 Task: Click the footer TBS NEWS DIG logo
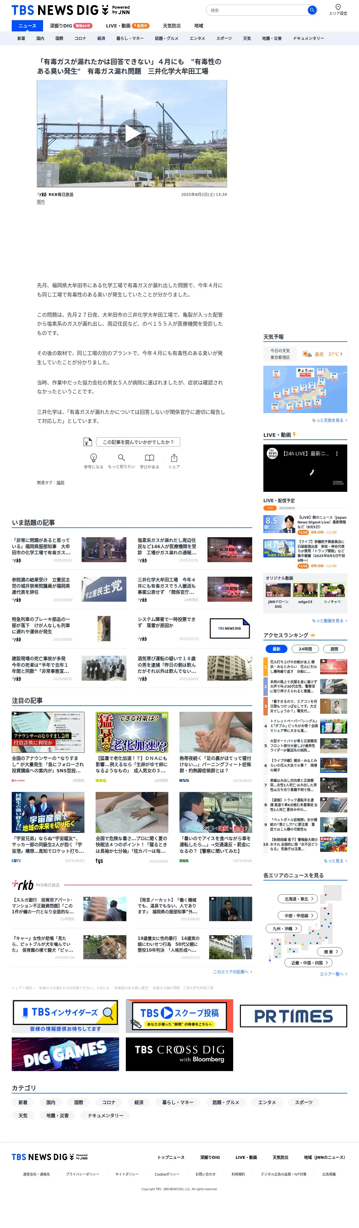(x=49, y=1157)
